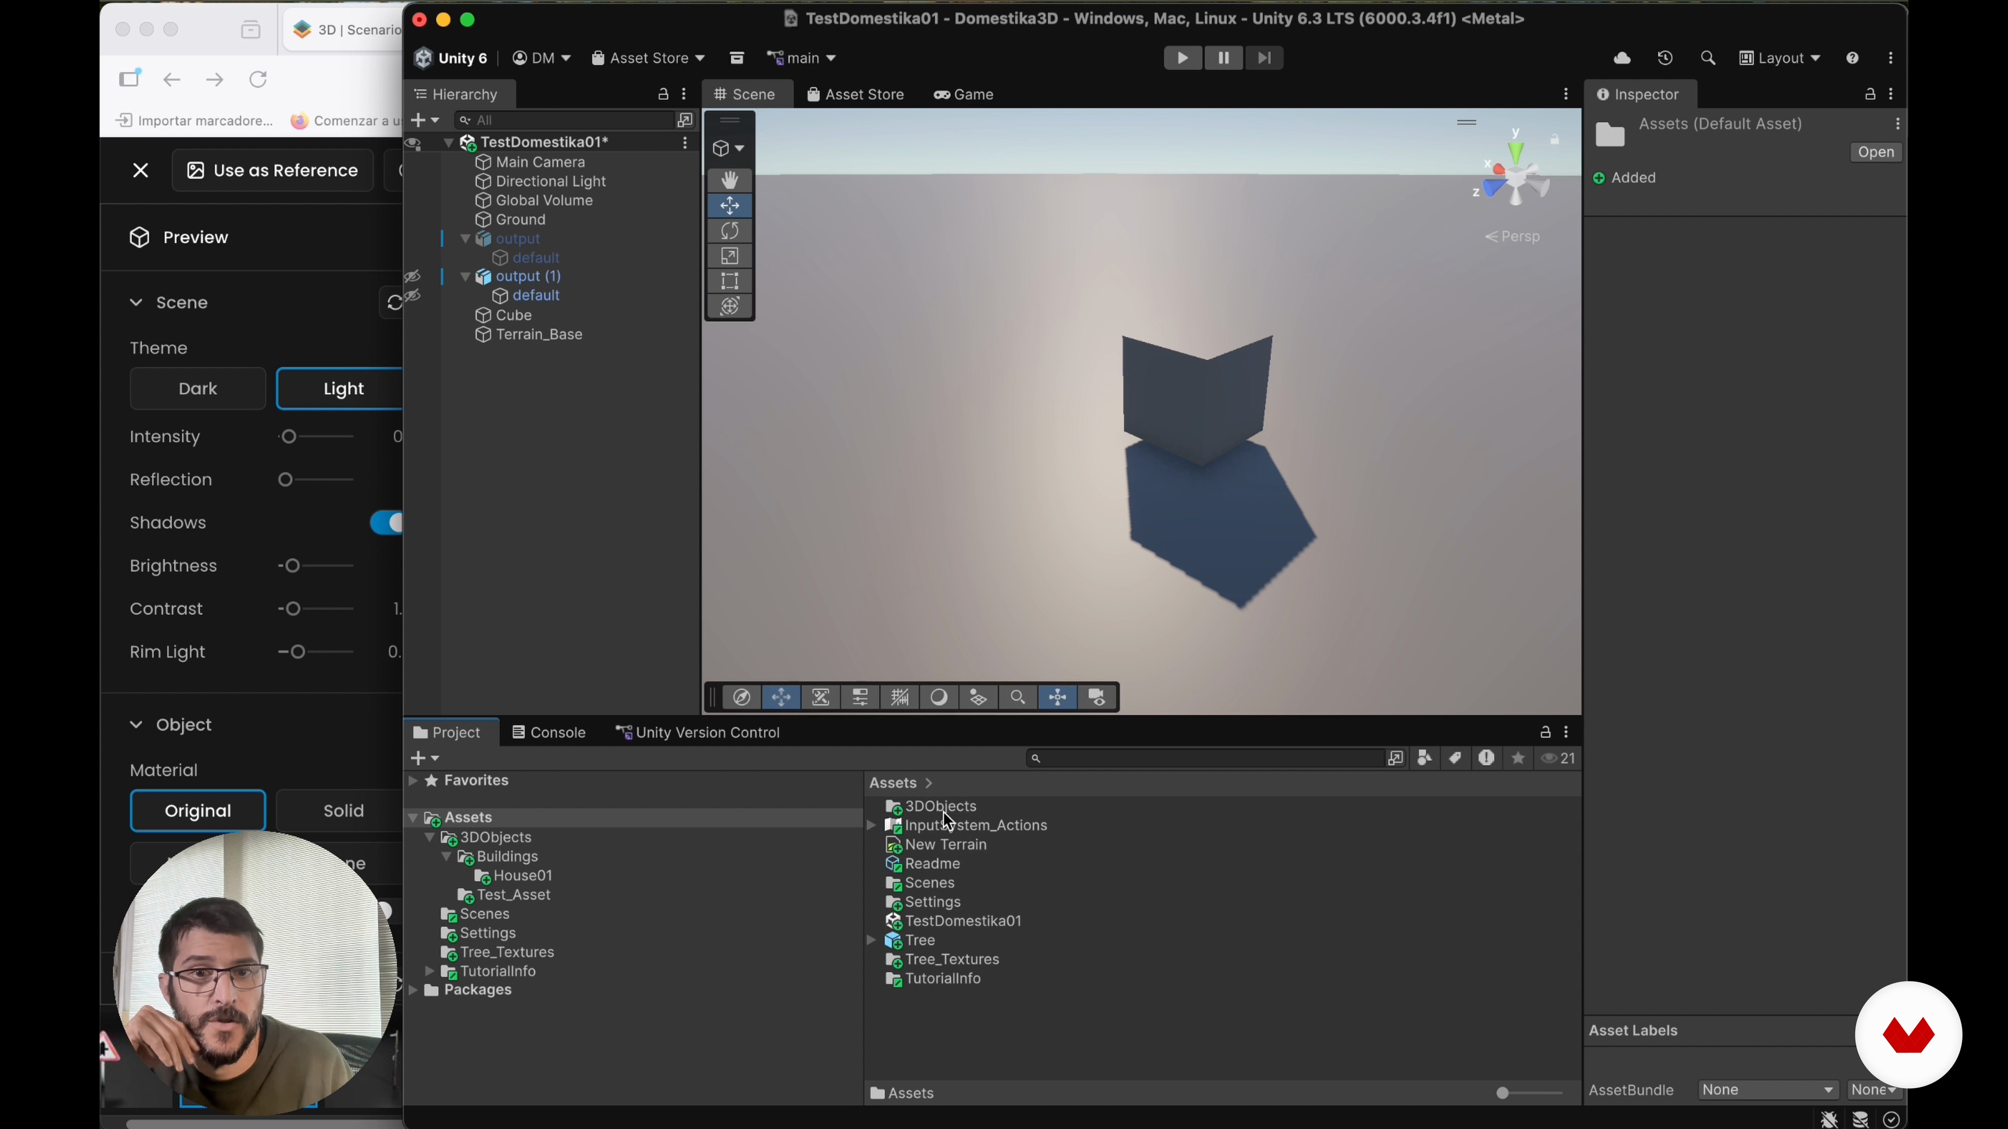Open the Unity Version Control tab
Screen dimensions: 2008x1129
coord(698,732)
